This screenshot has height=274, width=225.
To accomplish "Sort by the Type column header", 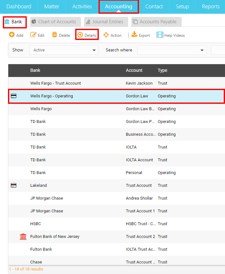I will click(x=163, y=71).
